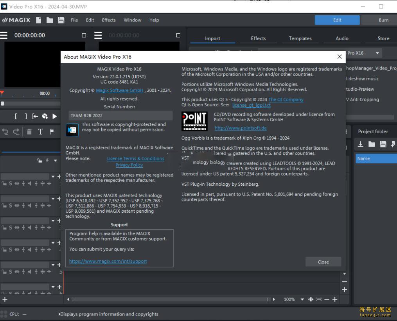397x321 pixels.
Task: Open the Title editor T tool
Action: pyautogui.click(x=40, y=131)
